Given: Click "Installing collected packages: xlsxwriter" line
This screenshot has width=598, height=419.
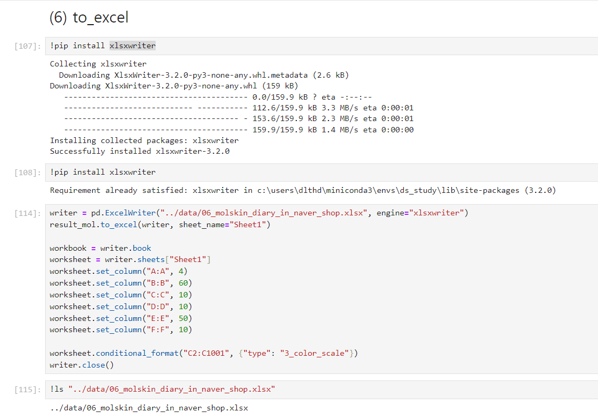Looking at the screenshot, I should (144, 140).
